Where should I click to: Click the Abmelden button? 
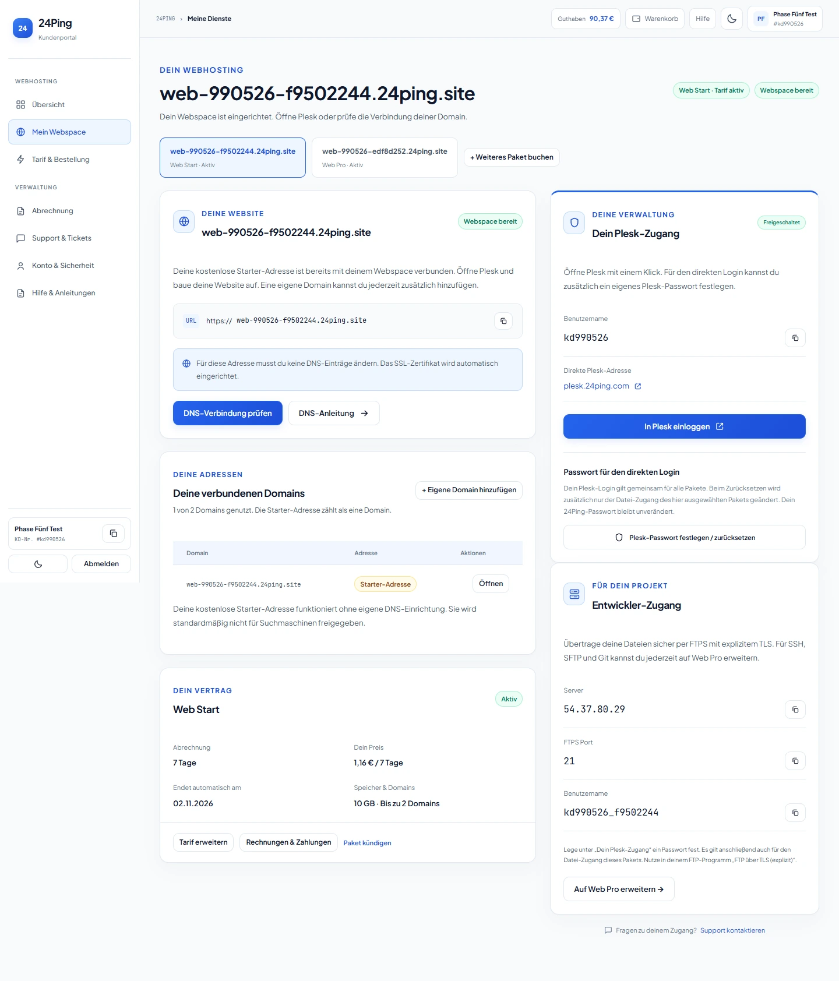pyautogui.click(x=101, y=564)
